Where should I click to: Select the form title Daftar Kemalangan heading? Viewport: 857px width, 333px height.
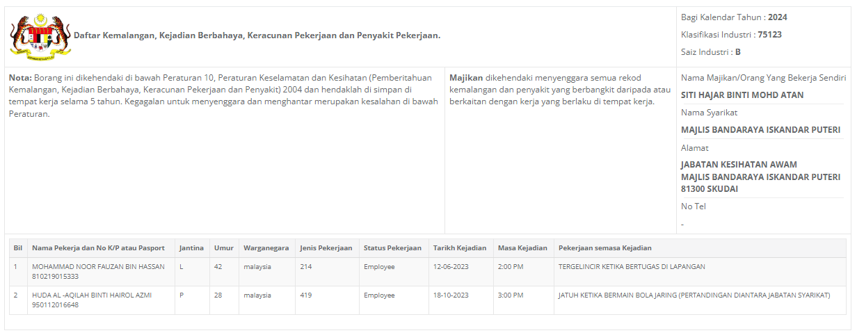pyautogui.click(x=257, y=35)
